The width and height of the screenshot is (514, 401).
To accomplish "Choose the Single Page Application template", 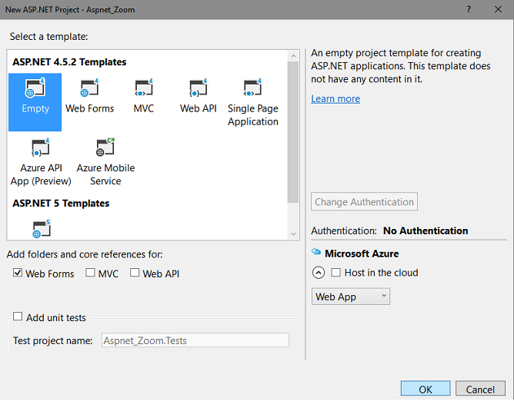I will 252,102.
